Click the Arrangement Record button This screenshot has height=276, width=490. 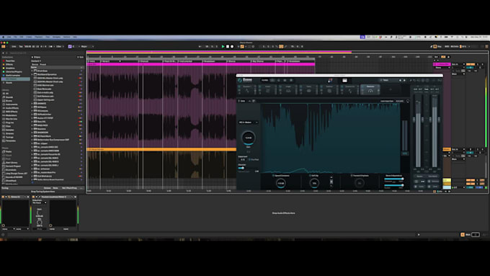point(232,47)
